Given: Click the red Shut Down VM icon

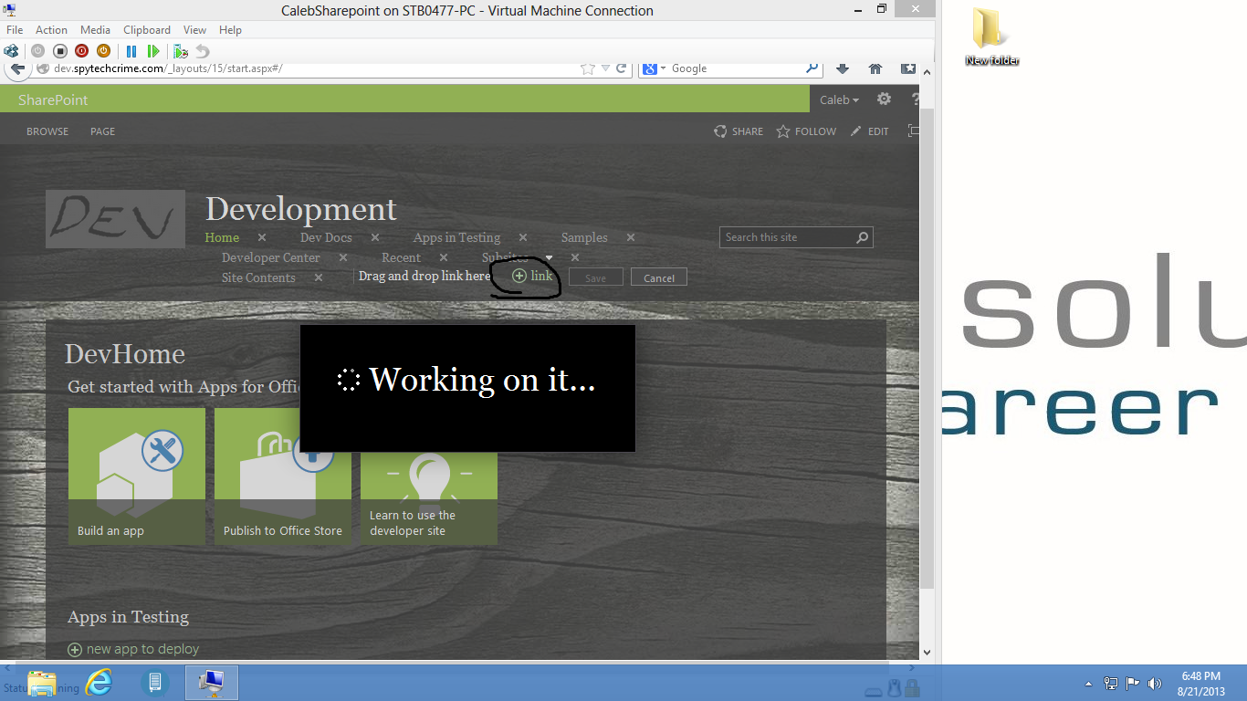Looking at the screenshot, I should point(81,51).
